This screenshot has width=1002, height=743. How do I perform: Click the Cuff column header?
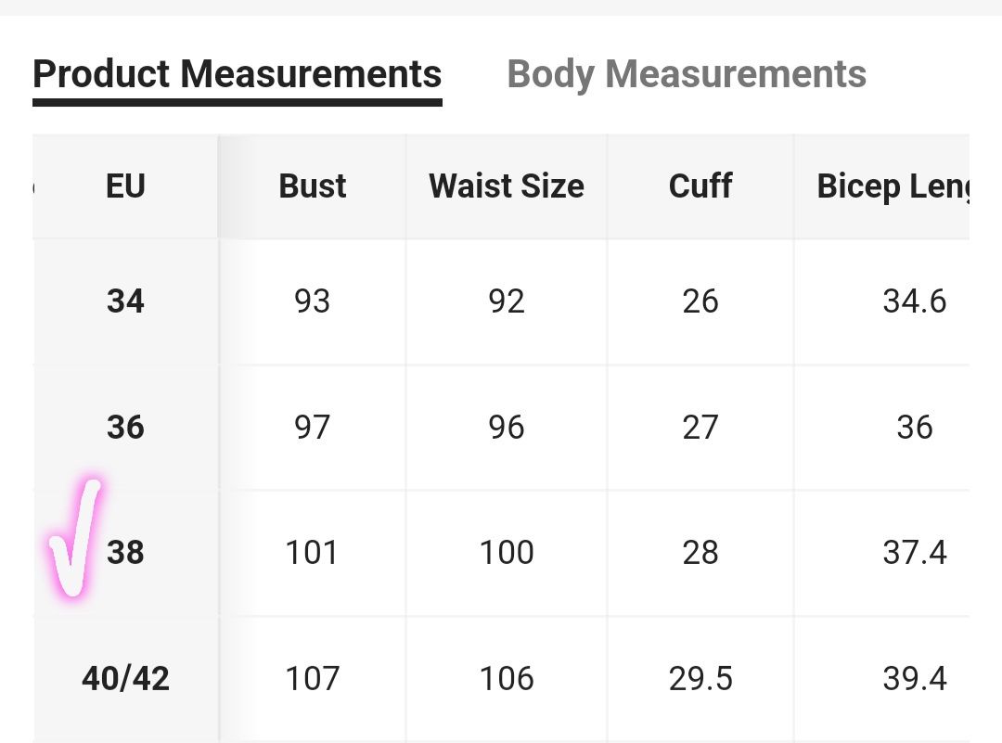(700, 186)
